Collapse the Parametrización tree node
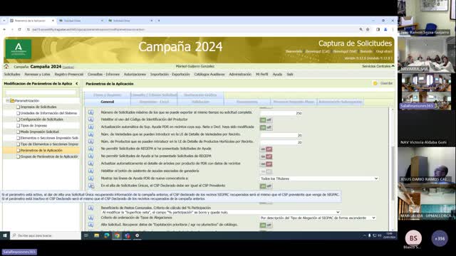This screenshot has width=456, height=256. coord(8,101)
